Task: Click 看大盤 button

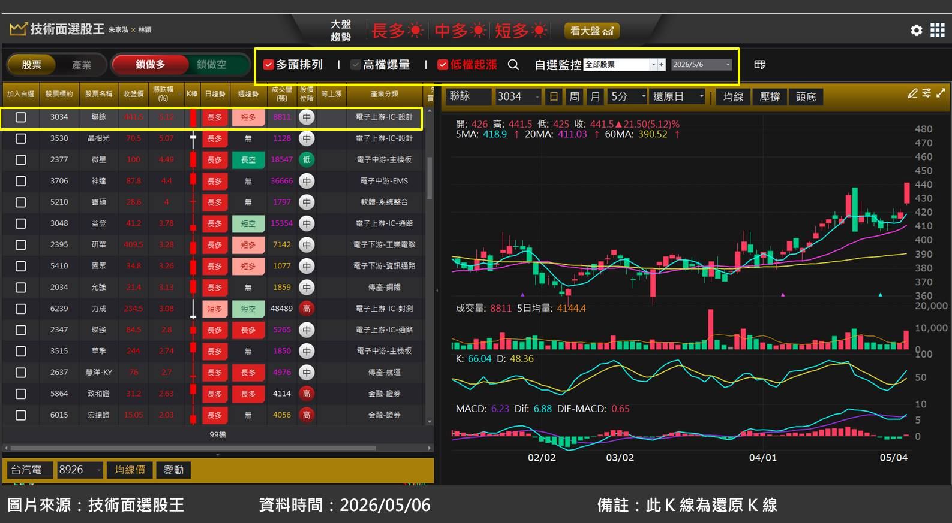Action: 591,31
